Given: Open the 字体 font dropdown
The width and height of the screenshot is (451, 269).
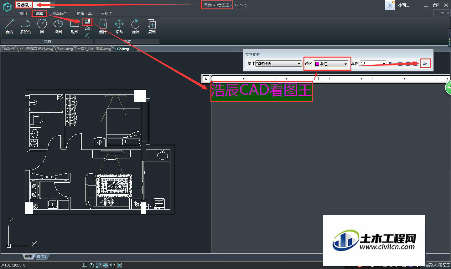Looking at the screenshot, I should click(278, 63).
